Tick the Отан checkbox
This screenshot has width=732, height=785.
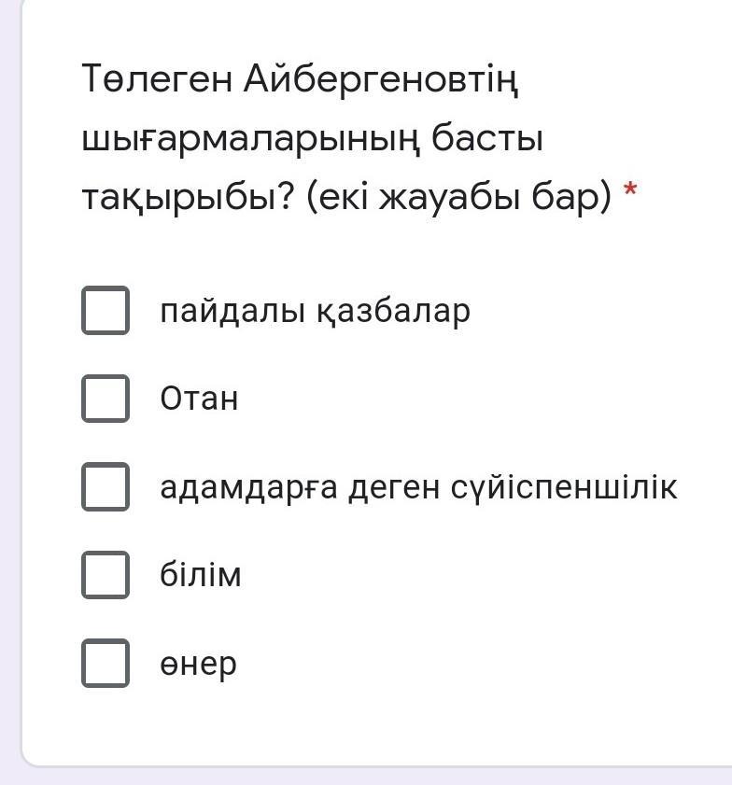[105, 399]
